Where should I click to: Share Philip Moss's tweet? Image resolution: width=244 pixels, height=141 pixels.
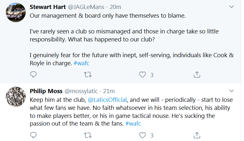click(197, 135)
